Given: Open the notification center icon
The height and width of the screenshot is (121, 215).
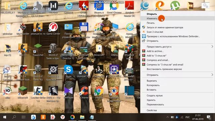Looking at the screenshot, I should (209, 117).
